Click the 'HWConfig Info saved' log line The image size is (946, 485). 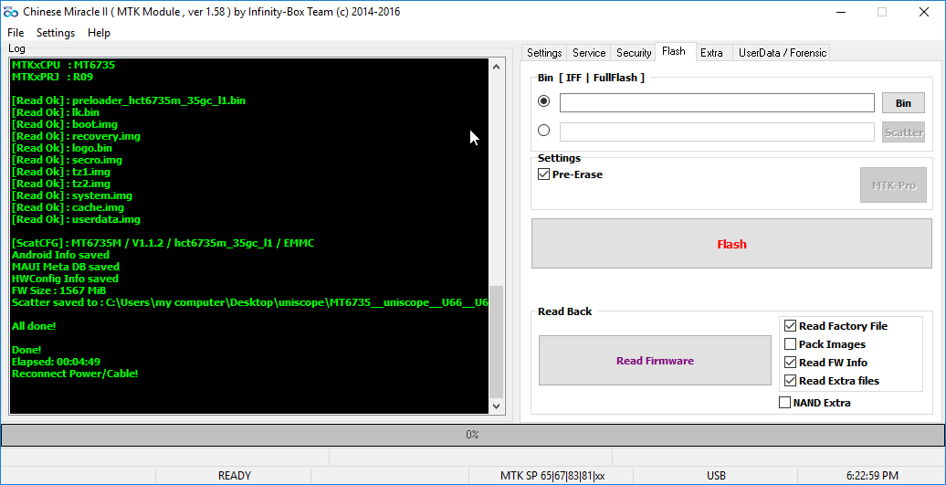[x=65, y=279]
